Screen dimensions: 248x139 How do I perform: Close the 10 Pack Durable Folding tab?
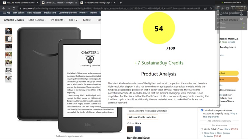coord(114,3)
